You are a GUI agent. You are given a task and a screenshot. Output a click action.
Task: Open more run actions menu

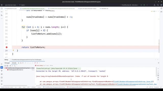[x=147, y=5]
